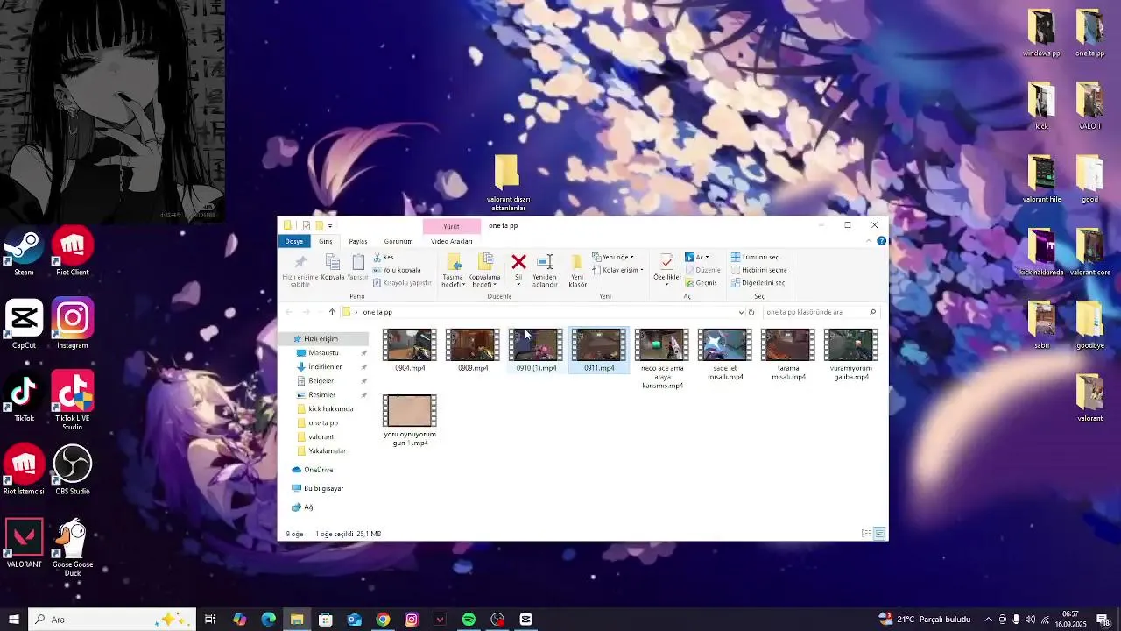Expand Kolay erişim dropdown
Screen dimensions: 1121x631
(617, 270)
